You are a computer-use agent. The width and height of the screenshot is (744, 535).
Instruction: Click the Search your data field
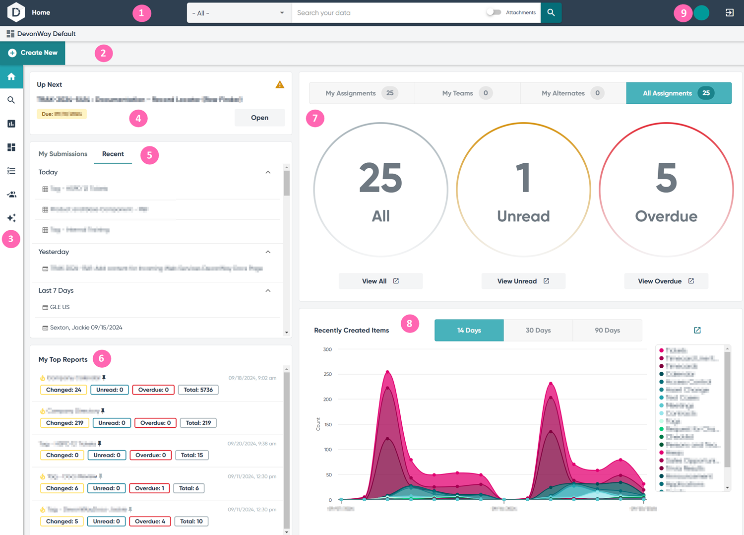click(387, 13)
